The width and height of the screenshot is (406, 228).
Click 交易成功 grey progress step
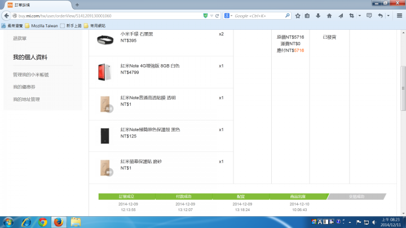point(356,196)
